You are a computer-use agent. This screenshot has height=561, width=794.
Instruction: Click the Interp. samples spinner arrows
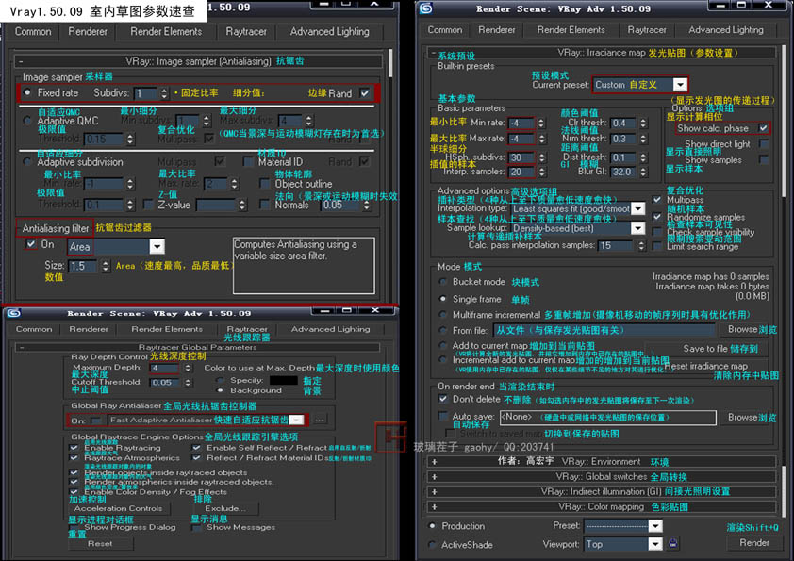541,173
